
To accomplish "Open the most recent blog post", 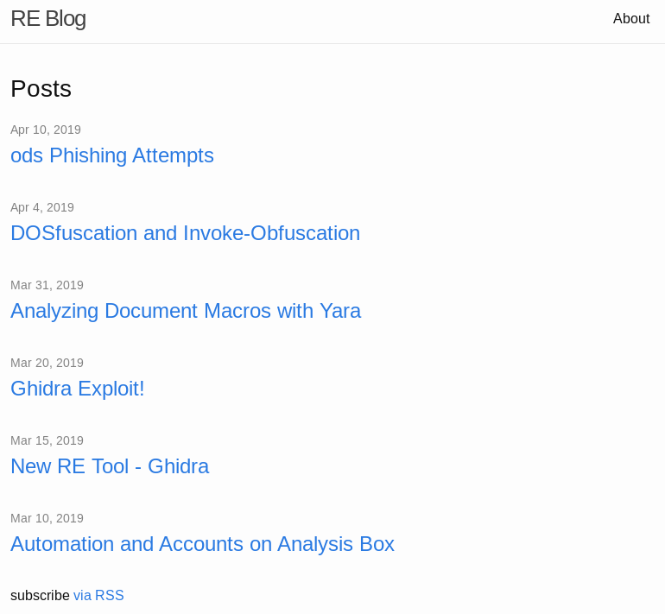I will pos(112,155).
